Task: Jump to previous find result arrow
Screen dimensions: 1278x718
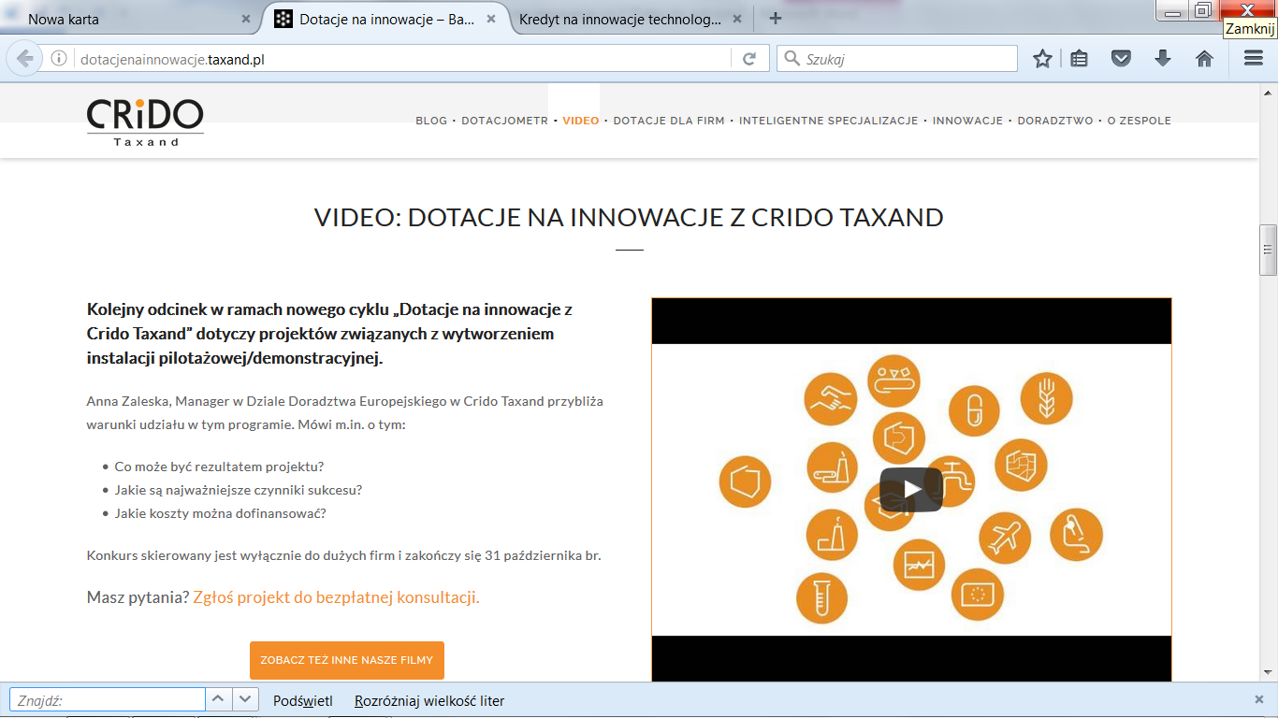Action: pos(218,699)
